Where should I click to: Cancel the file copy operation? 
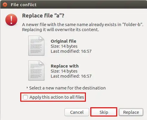[x=77, y=112]
